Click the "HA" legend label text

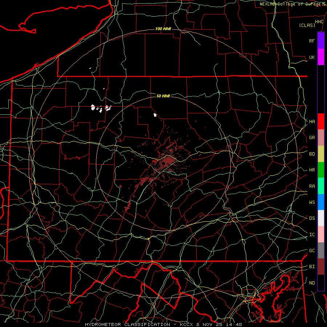pos(312,122)
